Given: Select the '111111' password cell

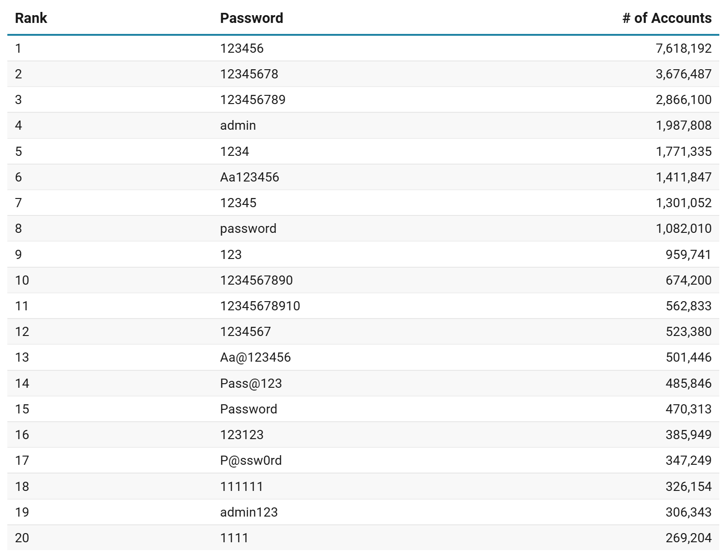Looking at the screenshot, I should pos(241,486).
